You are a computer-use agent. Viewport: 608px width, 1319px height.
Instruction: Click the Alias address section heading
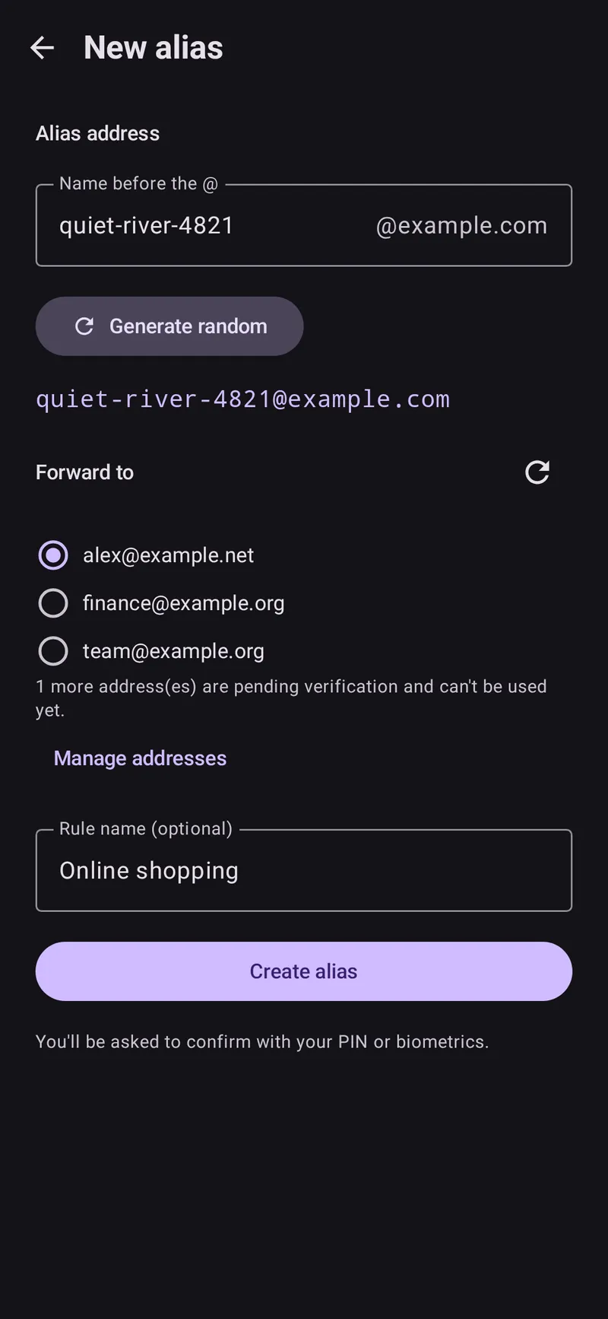point(98,133)
